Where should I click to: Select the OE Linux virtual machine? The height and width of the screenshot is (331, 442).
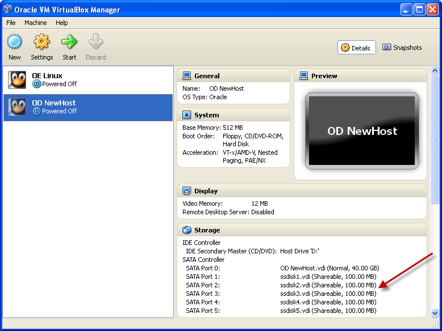tap(88, 80)
